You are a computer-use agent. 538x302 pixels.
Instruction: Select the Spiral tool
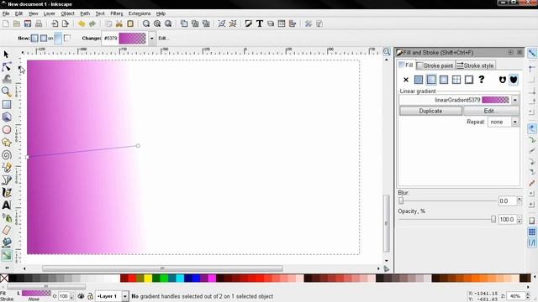click(6, 154)
